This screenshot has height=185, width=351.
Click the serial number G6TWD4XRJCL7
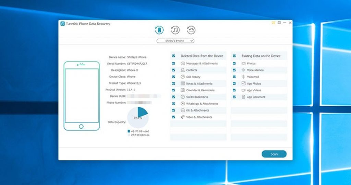(137, 64)
